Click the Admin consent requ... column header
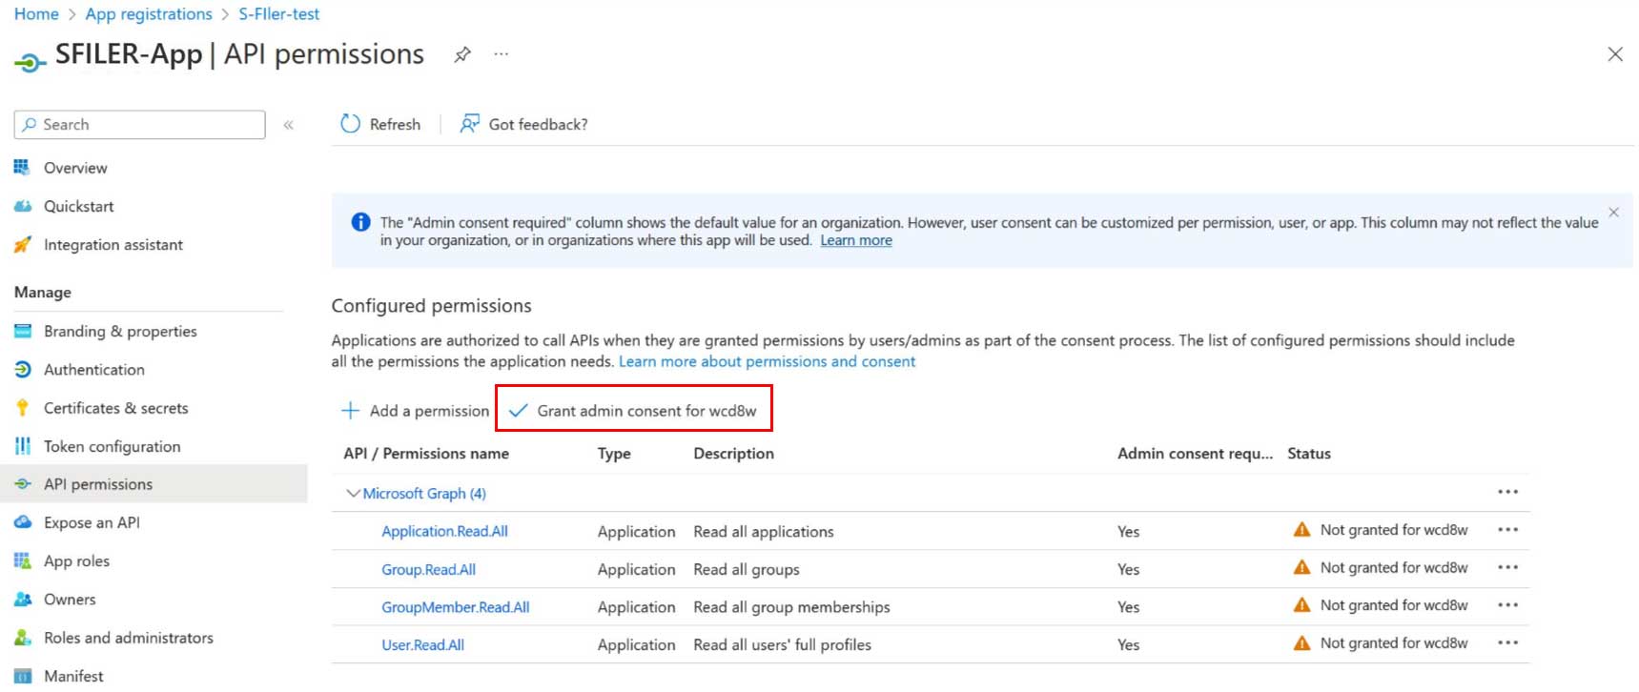The width and height of the screenshot is (1639, 692). [x=1195, y=454]
